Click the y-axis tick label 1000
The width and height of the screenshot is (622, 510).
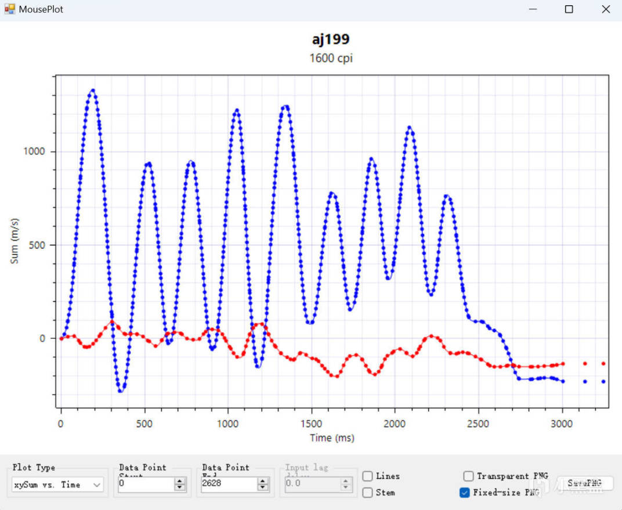[34, 151]
